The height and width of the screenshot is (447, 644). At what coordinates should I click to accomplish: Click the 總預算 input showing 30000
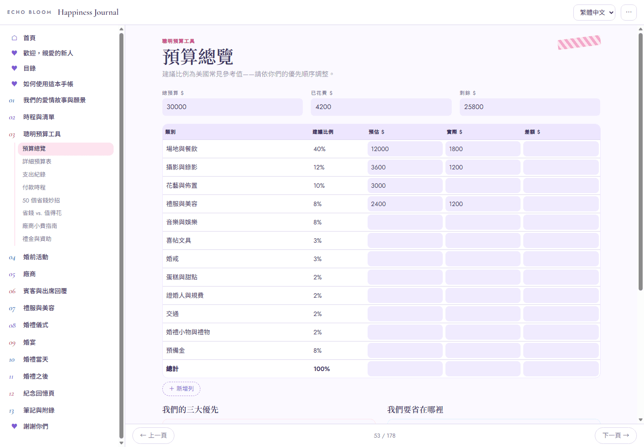[233, 107]
